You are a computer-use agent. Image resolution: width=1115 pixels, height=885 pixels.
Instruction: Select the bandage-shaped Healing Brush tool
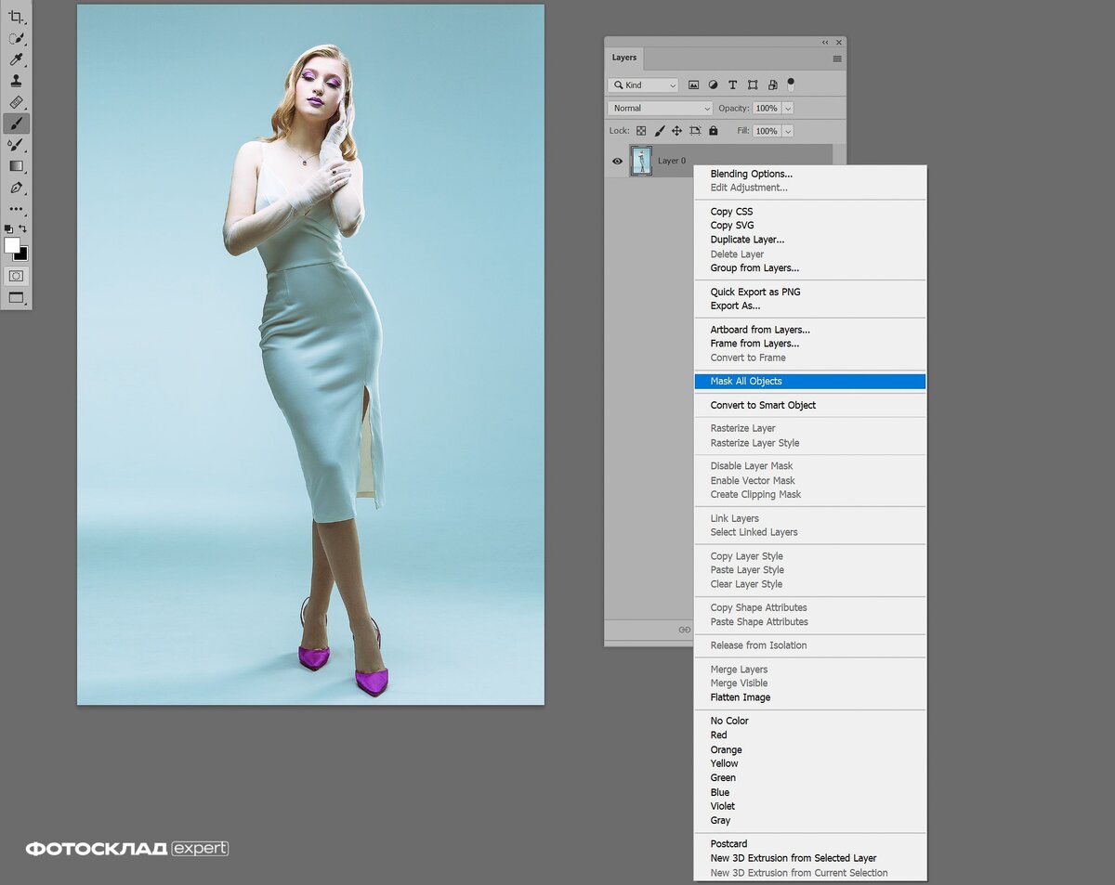click(x=16, y=102)
